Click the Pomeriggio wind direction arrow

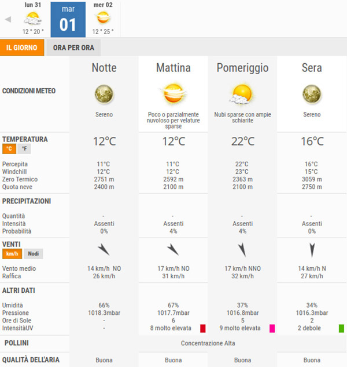242,250
